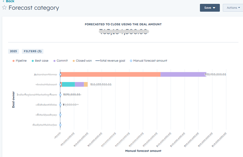Expand the Actions dropdown menu
This screenshot has width=243, height=157.
(233, 8)
